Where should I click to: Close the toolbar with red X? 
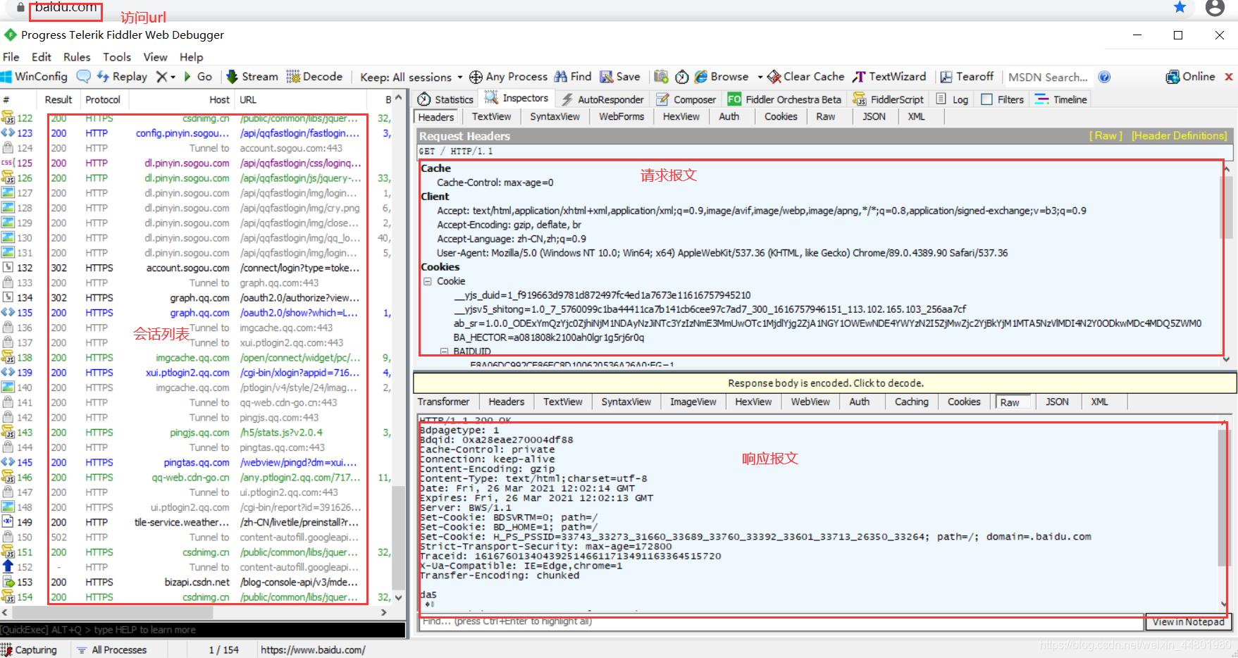click(x=1229, y=77)
